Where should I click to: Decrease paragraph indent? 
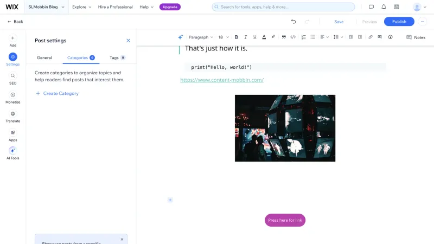coord(350,37)
